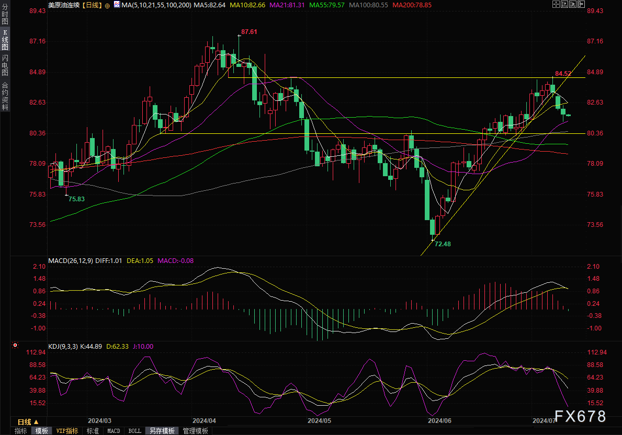Open the 合约资料 side tab
Viewport: 622px width, 435px height.
tap(5, 96)
